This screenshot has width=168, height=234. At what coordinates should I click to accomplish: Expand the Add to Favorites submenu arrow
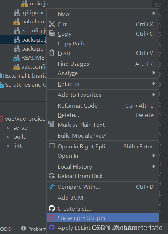154,95
